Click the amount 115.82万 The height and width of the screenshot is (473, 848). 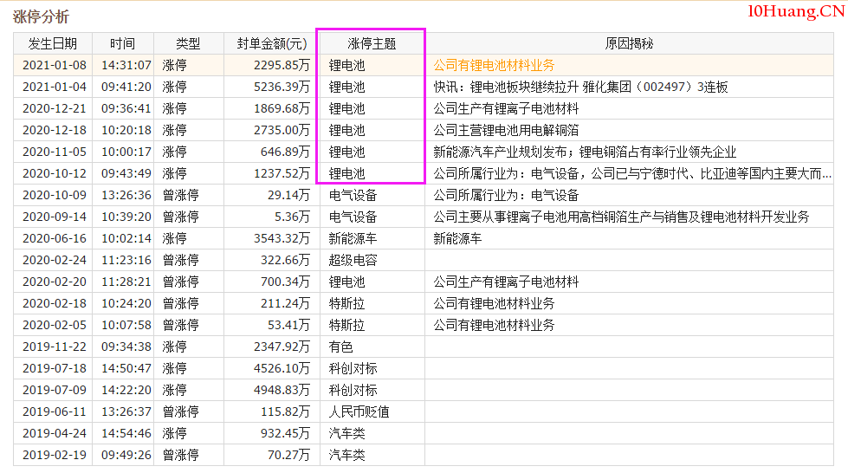coord(285,411)
